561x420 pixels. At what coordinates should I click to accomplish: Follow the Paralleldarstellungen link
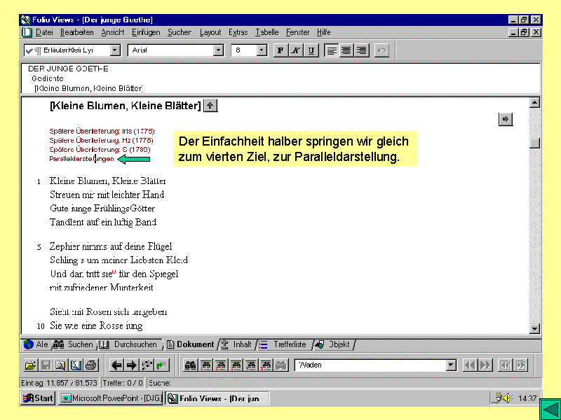pos(81,159)
